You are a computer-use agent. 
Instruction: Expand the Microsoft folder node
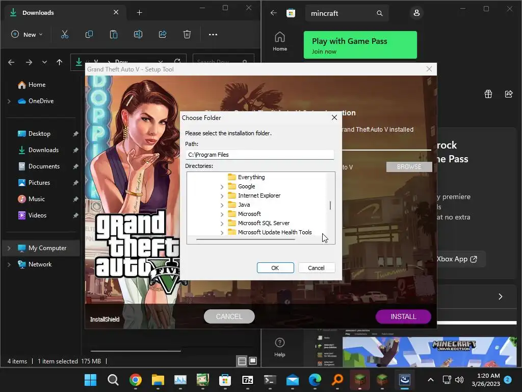click(x=222, y=214)
